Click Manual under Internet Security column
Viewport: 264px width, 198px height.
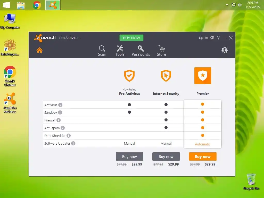166,143
